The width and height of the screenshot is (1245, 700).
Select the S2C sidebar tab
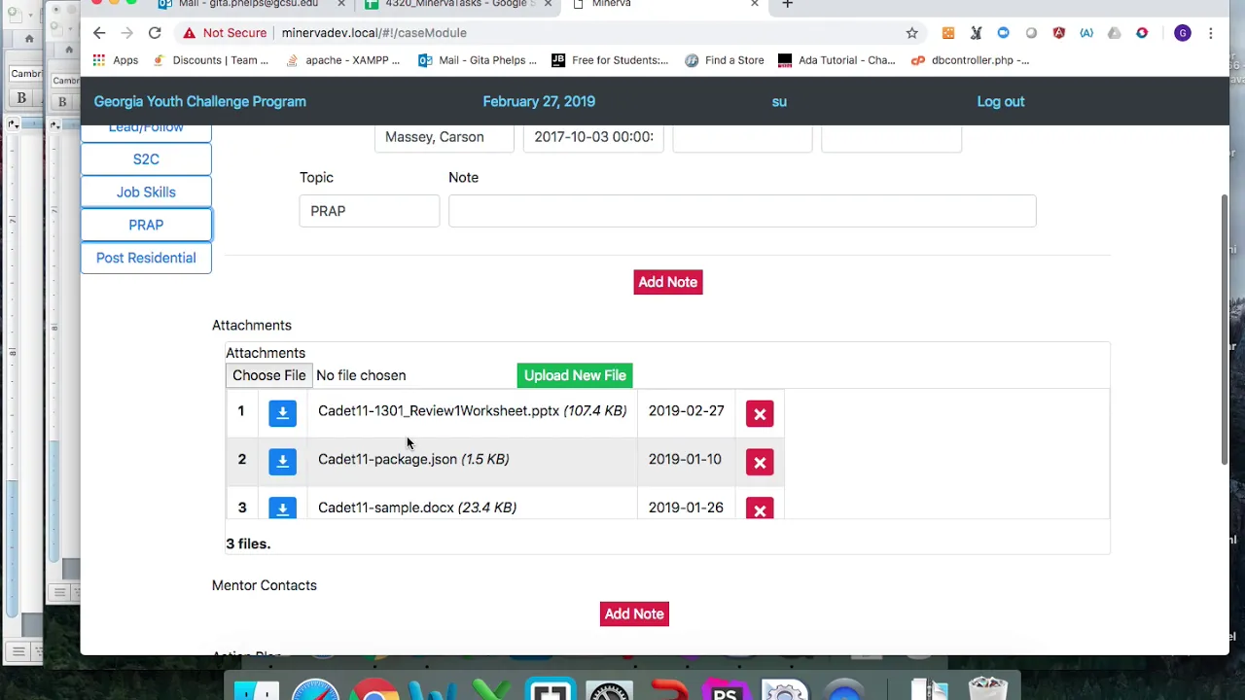click(146, 159)
